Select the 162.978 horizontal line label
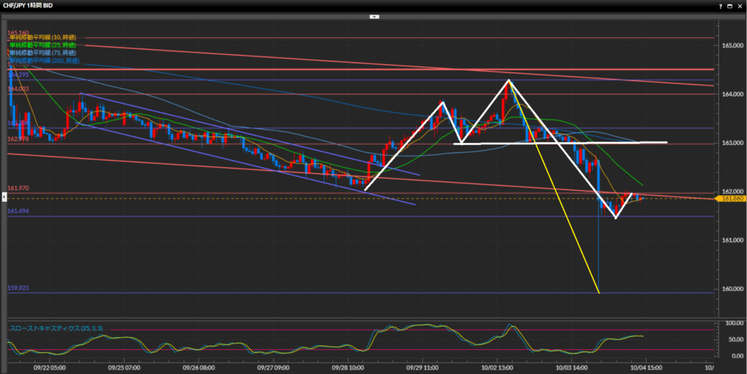 click(18, 139)
